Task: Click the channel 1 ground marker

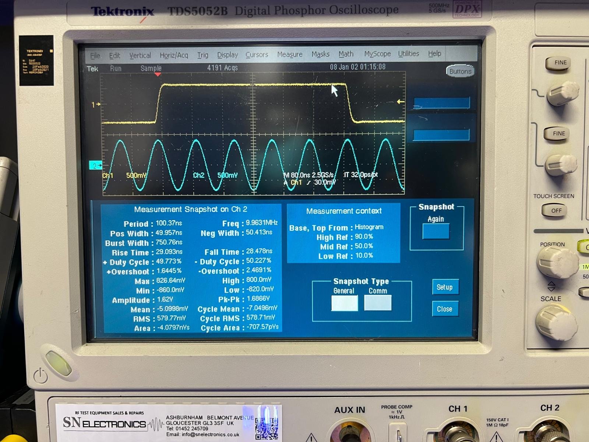Action: 96,105
